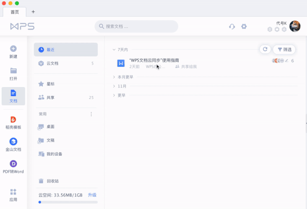Image resolution: width=307 pixels, height=209 pixels.
Task: Expand the 本月更早 group
Action: point(114,77)
